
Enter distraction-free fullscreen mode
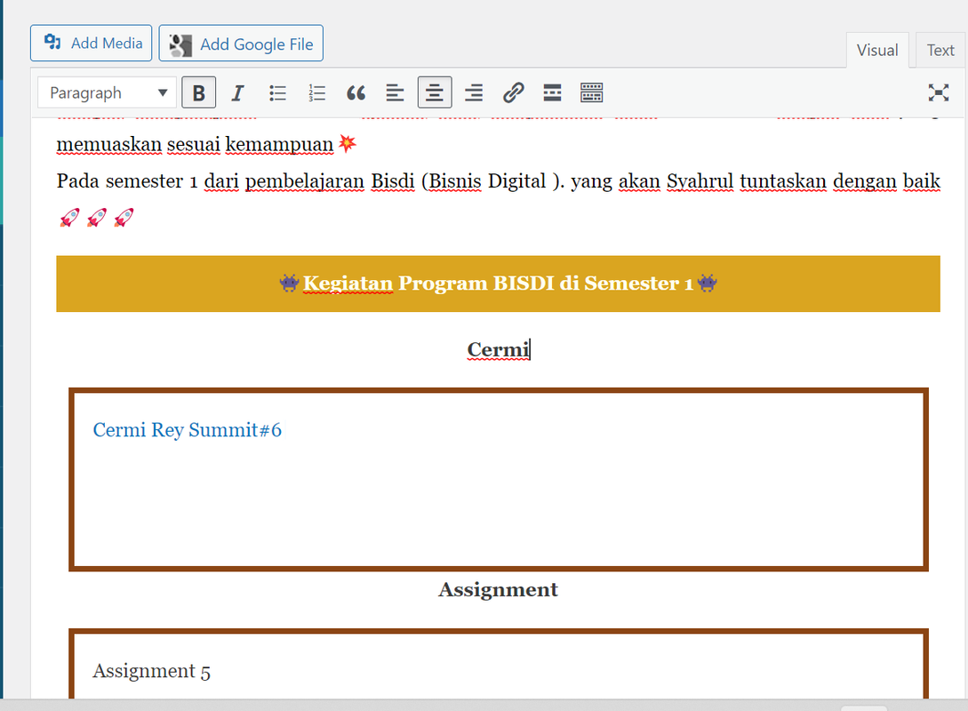tap(939, 93)
